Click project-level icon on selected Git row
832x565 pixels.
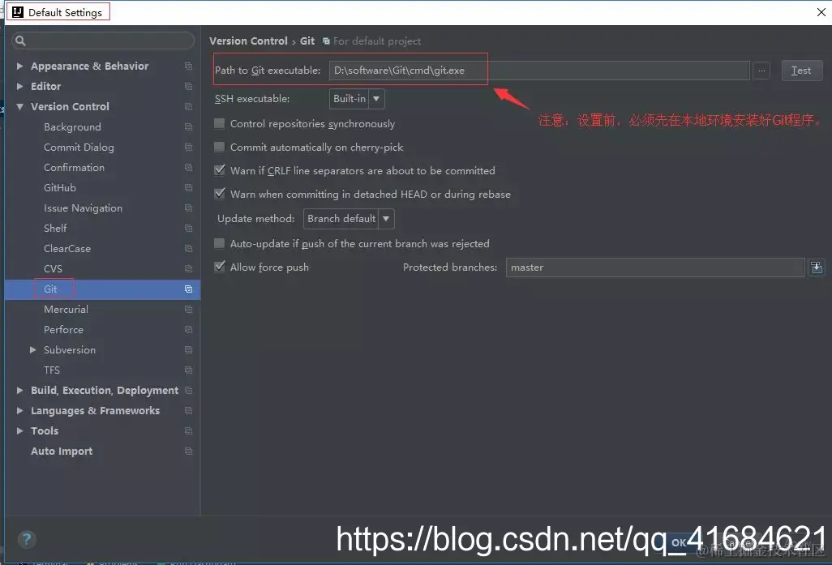(x=188, y=289)
